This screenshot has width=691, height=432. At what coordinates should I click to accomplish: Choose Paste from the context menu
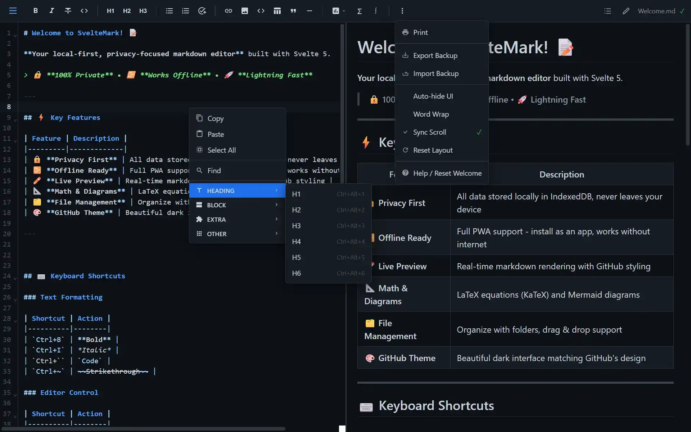tap(216, 134)
